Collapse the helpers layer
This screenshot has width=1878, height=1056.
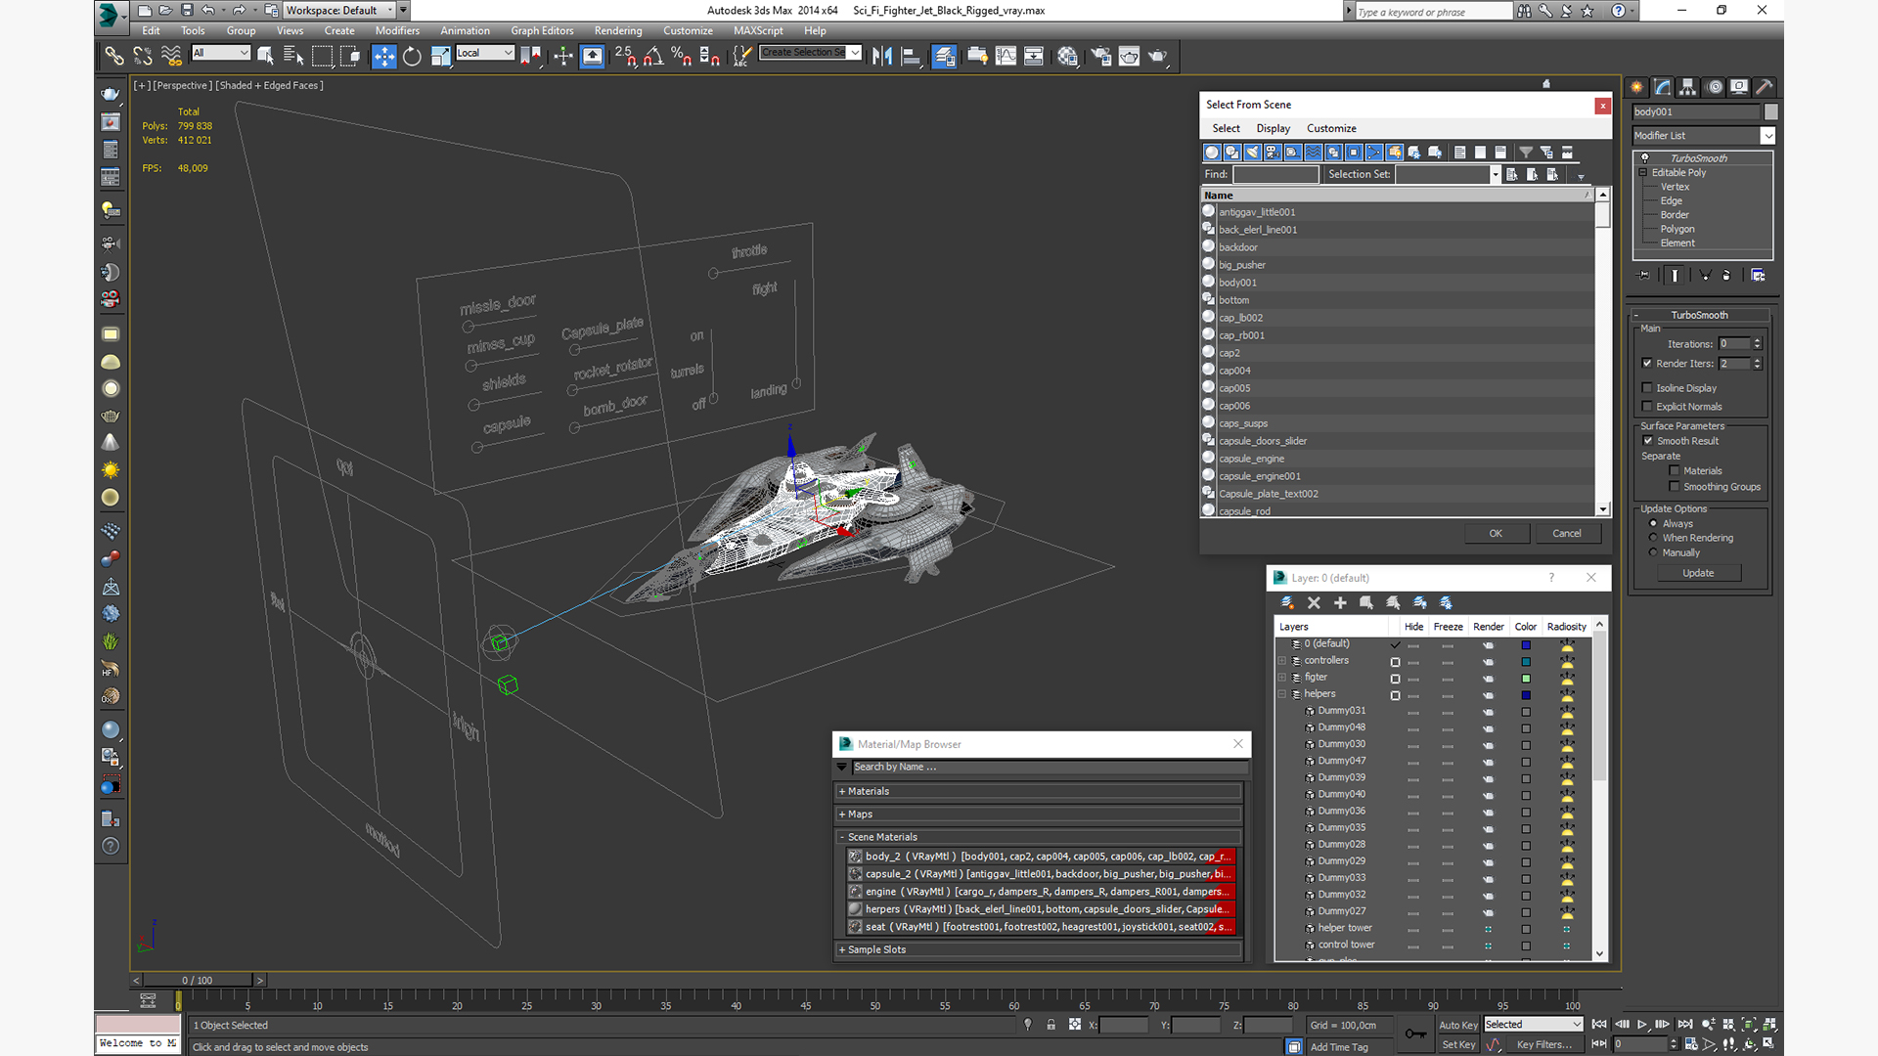coord(1282,694)
